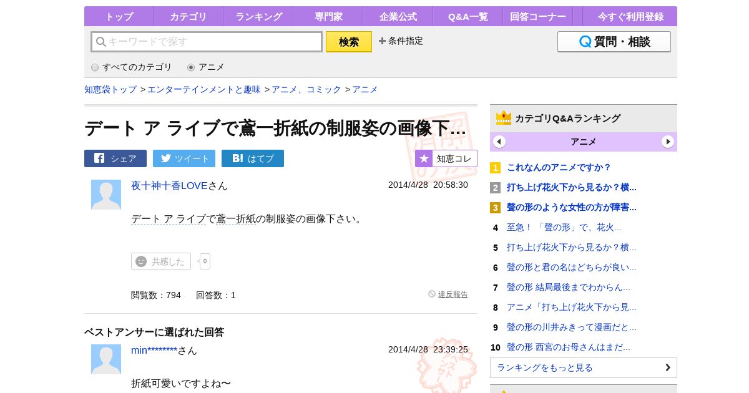Click 回答数：1 text
This screenshot has height=393, width=749.
click(x=216, y=295)
